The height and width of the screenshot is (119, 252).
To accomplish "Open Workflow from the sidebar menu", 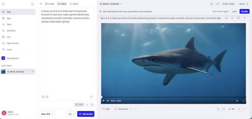I will click(x=11, y=31).
